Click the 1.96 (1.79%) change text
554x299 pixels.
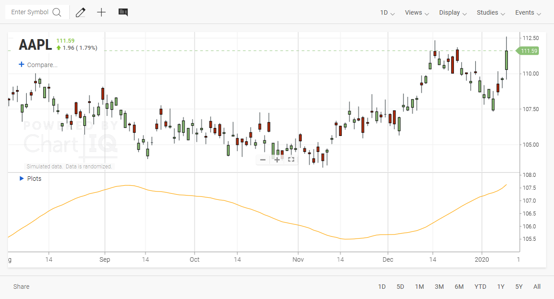[80, 48]
